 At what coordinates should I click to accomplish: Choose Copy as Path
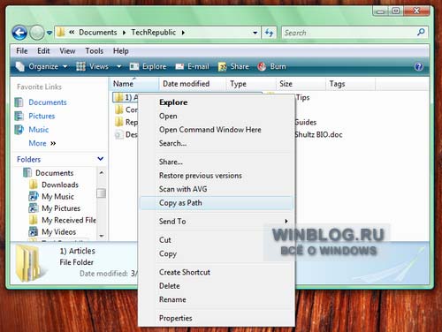click(x=217, y=203)
